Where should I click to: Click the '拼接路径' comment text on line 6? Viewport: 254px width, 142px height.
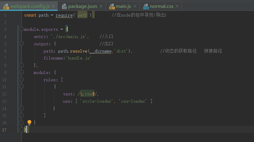point(213,51)
